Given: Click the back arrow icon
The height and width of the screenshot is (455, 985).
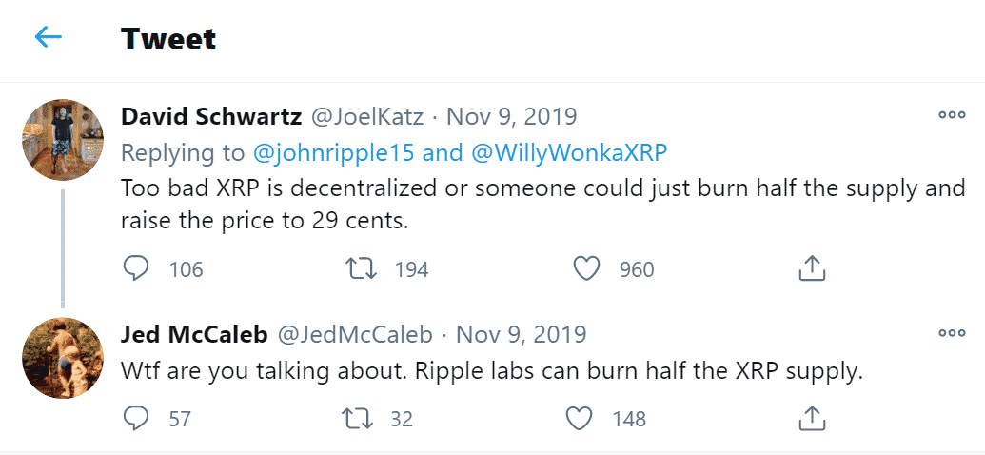Looking at the screenshot, I should click(x=48, y=38).
